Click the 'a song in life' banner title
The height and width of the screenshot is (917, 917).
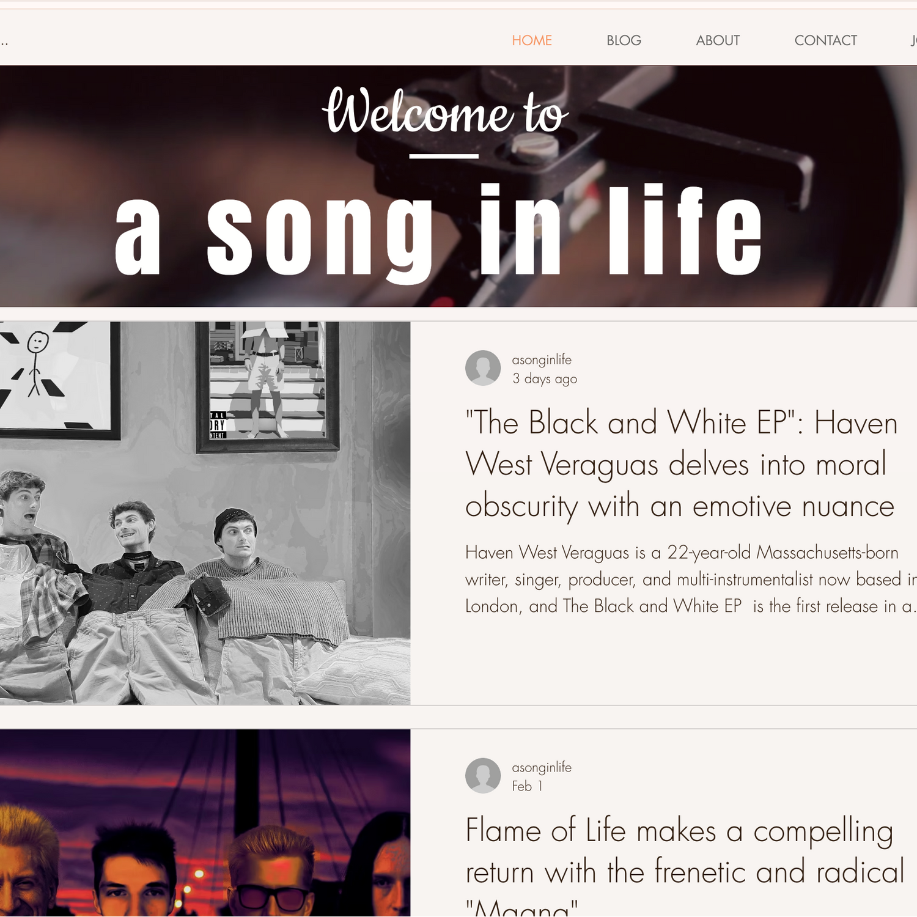438,232
